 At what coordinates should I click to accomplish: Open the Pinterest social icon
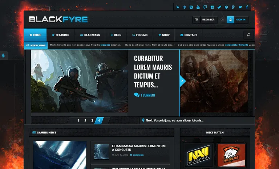[x=226, y=7]
